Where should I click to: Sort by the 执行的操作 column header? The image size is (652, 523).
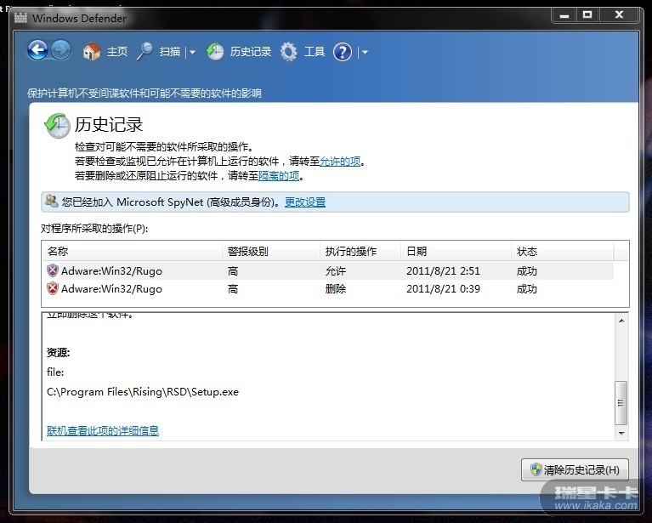coord(360,252)
